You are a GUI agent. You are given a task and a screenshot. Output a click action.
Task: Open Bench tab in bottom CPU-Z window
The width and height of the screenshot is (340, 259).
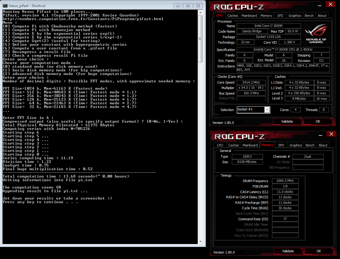pyautogui.click(x=310, y=145)
